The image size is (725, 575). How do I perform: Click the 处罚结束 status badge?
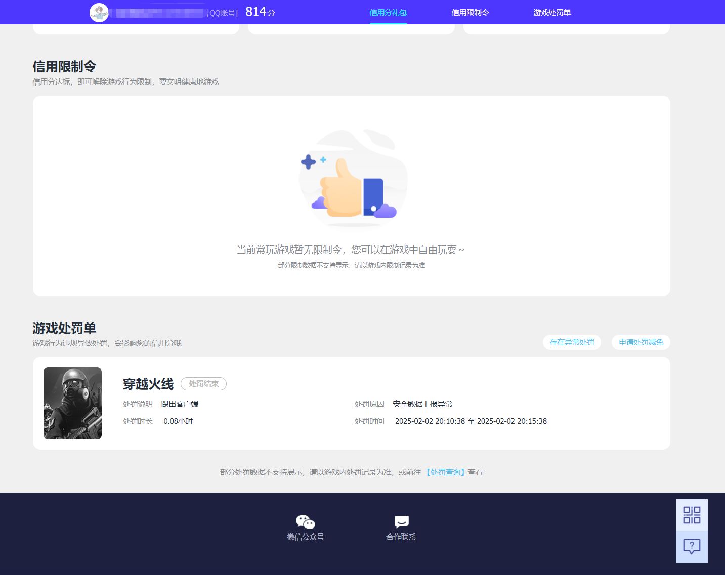pyautogui.click(x=203, y=384)
